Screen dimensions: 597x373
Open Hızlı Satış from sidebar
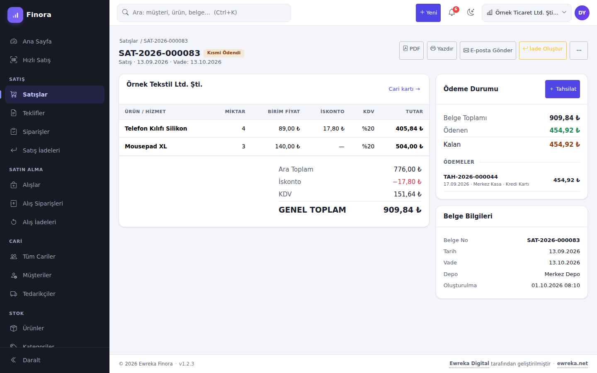(x=55, y=60)
